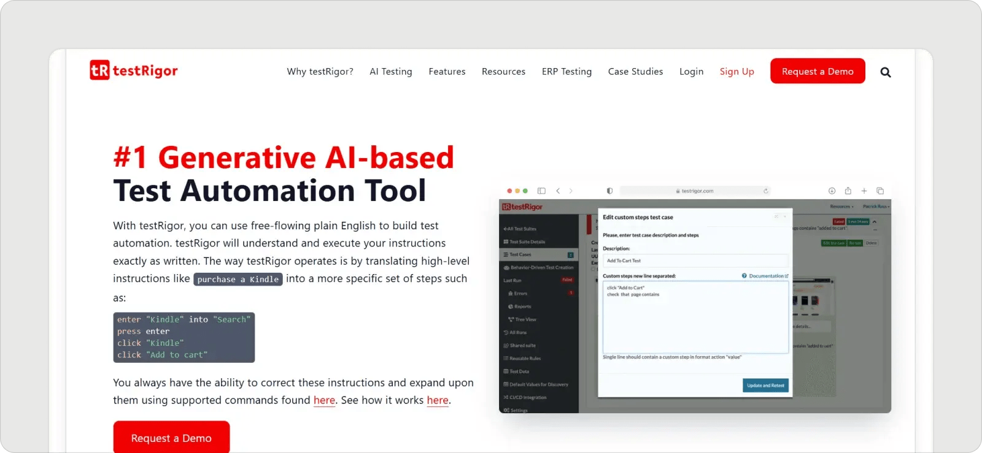The image size is (982, 453).
Task: Open the ERP Testing navigation item
Action: point(566,72)
